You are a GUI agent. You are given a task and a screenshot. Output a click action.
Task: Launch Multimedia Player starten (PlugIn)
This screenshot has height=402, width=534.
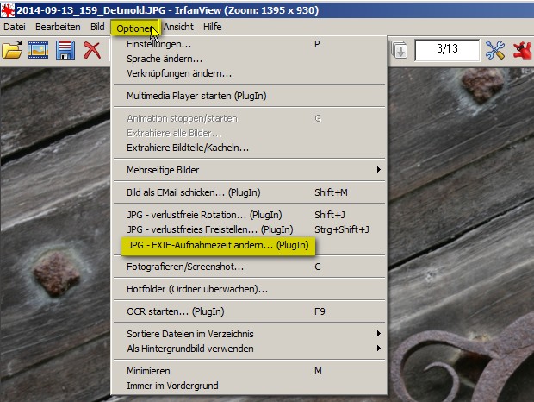[251, 96]
